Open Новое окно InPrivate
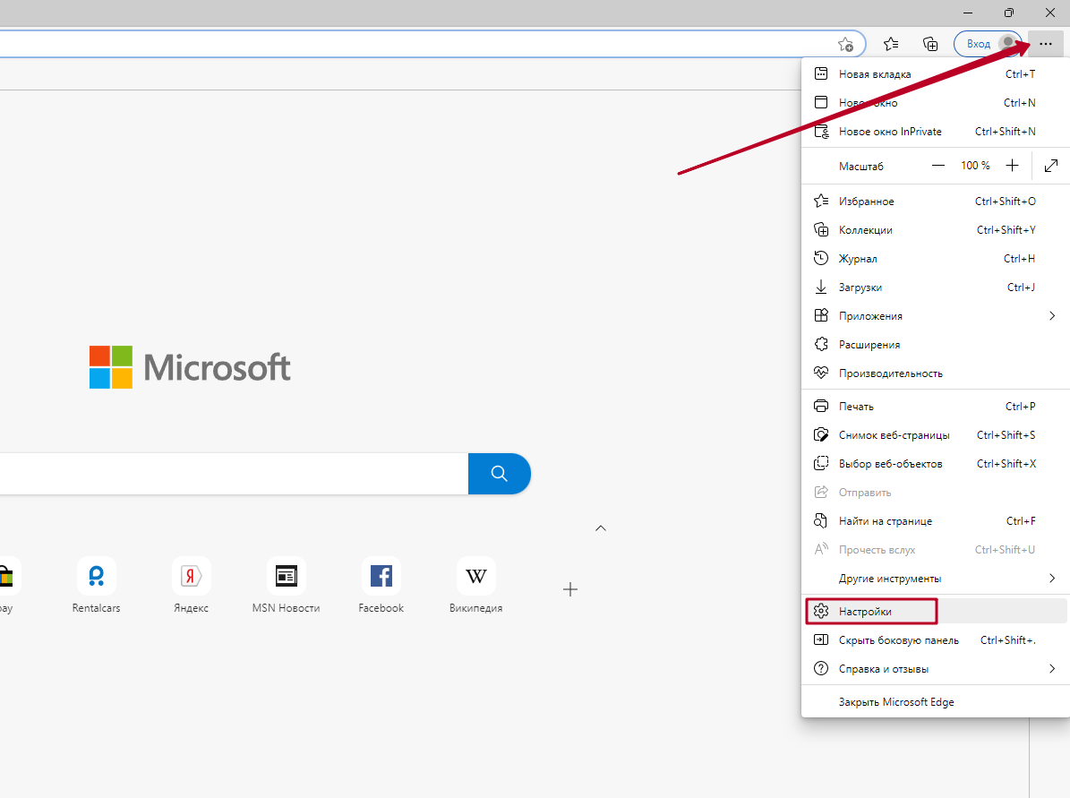This screenshot has height=798, width=1070. [935, 131]
